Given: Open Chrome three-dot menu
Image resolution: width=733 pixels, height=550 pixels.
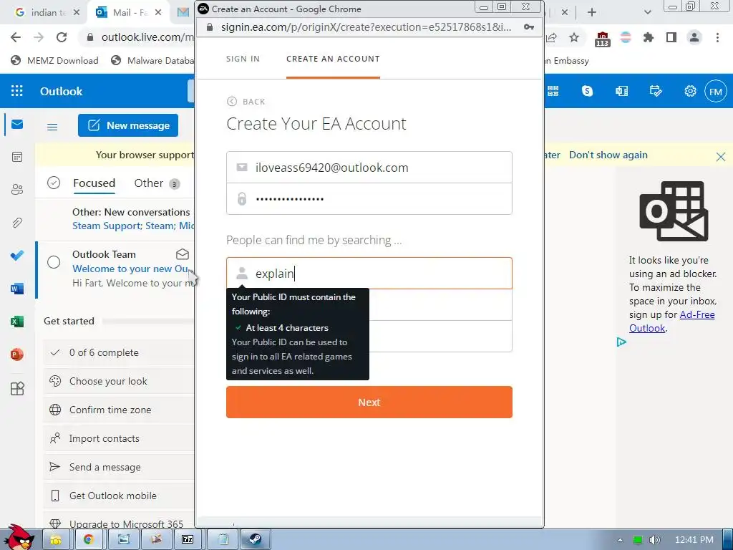Looking at the screenshot, I should pos(717,37).
